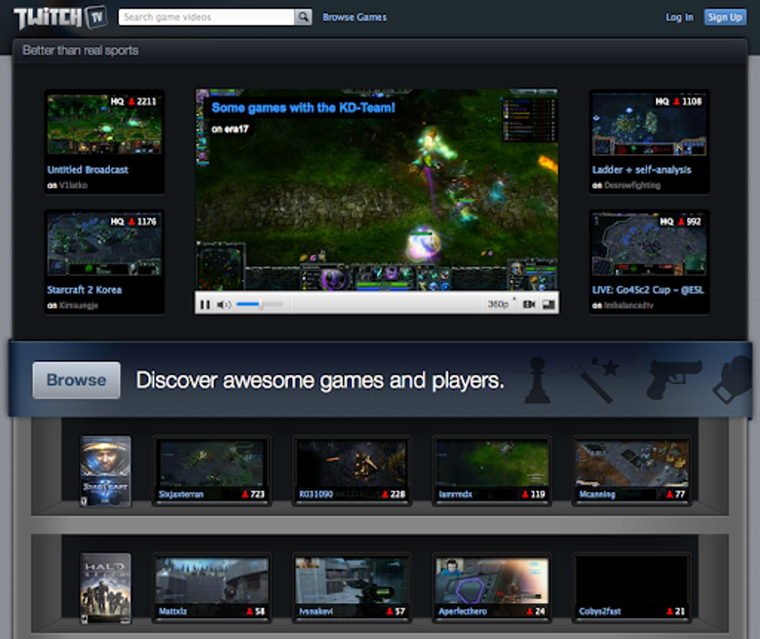Open Untitled Broadcast stream thumbnail
Viewport: 760px width, 639px height.
click(x=104, y=124)
